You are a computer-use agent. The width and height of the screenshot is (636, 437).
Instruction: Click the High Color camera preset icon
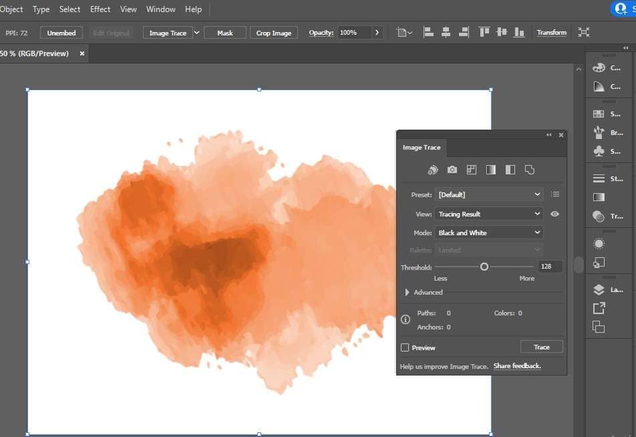pos(452,170)
